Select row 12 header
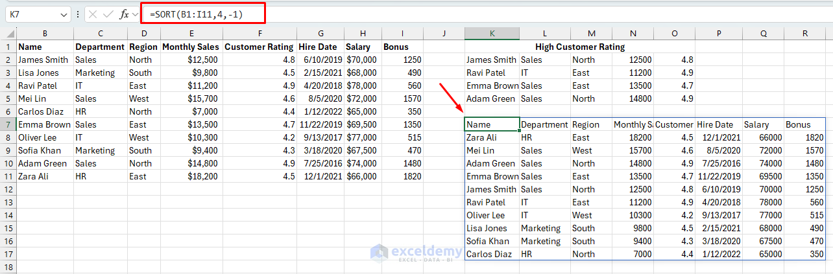 coord(8,189)
